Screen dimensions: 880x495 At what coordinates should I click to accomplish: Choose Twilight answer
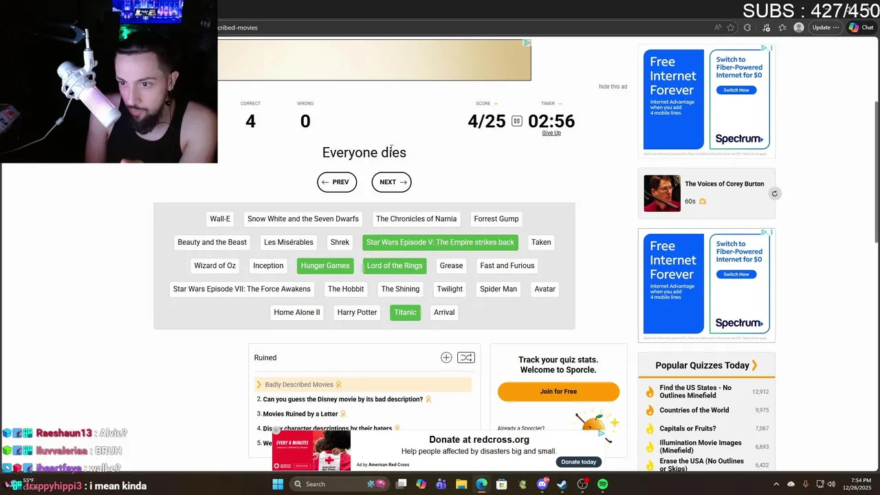click(x=450, y=289)
